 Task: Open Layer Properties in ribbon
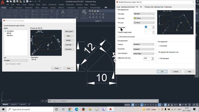tap(84, 14)
